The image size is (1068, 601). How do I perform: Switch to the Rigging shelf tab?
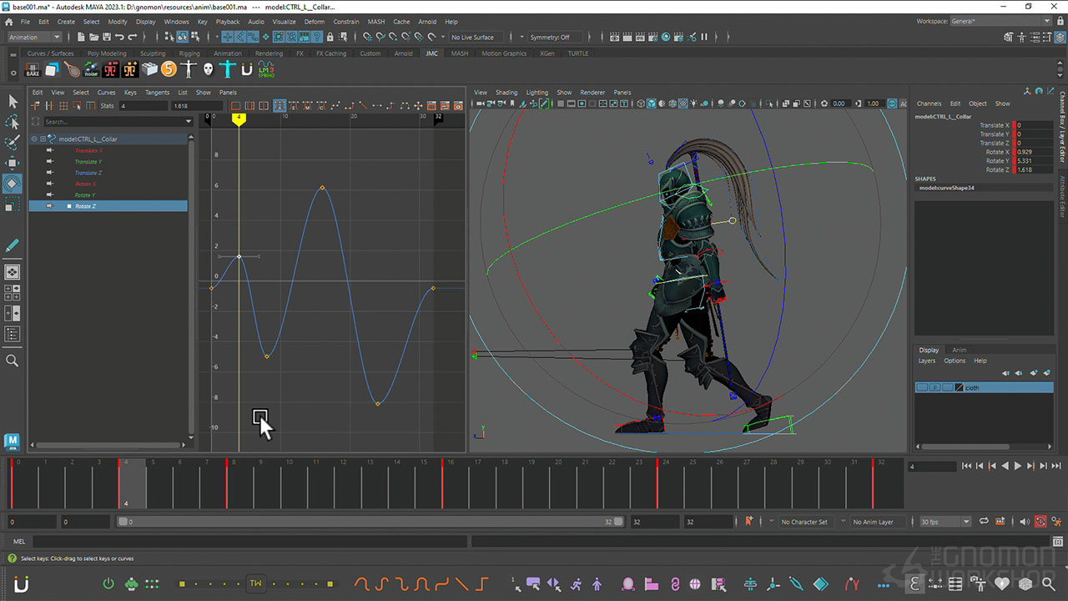tap(189, 53)
